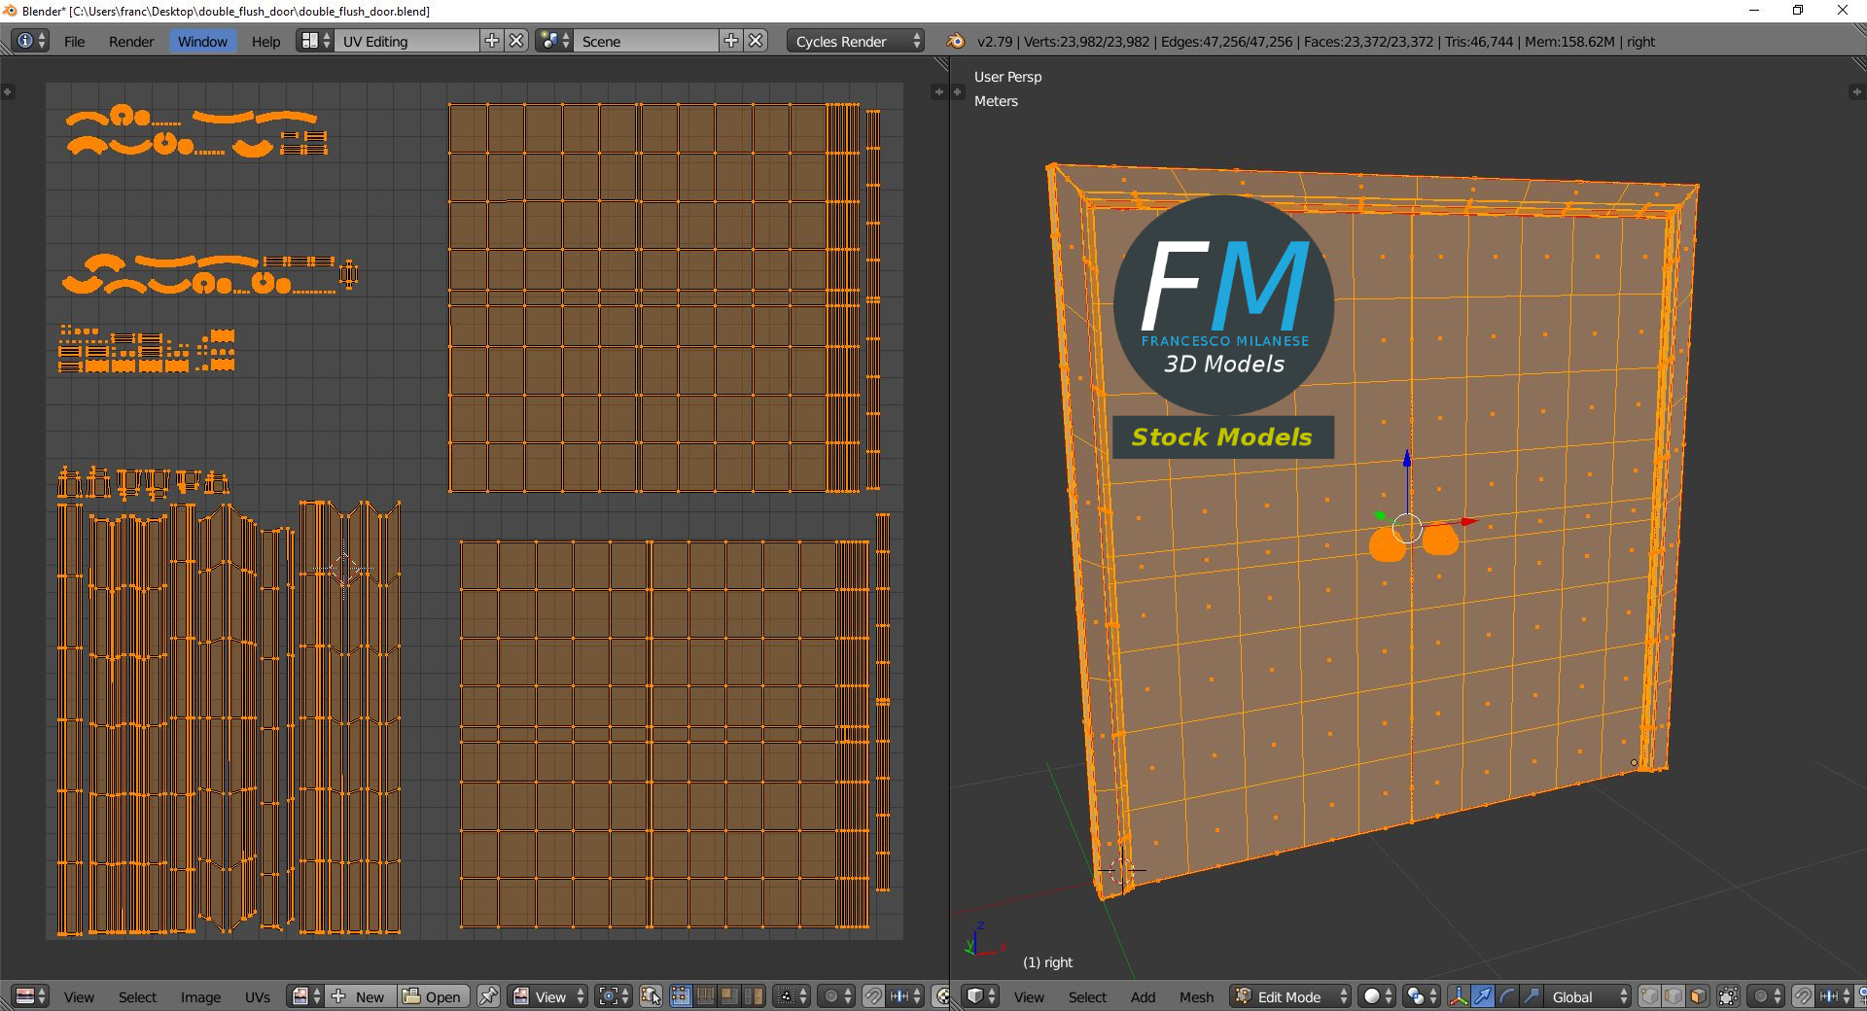Click the rotate manipulator icon
1867x1011 pixels.
click(1506, 996)
